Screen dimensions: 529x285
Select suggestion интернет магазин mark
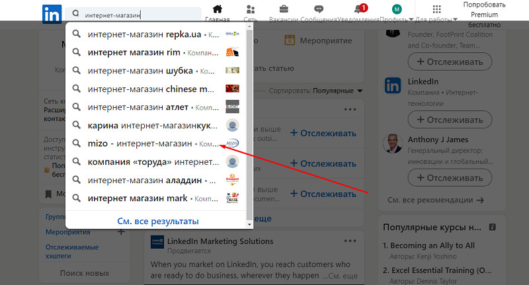[156, 198]
